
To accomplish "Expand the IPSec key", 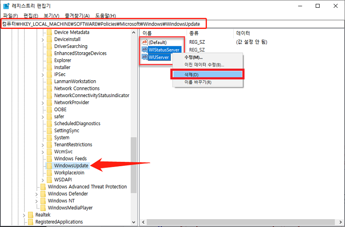I will [43, 75].
